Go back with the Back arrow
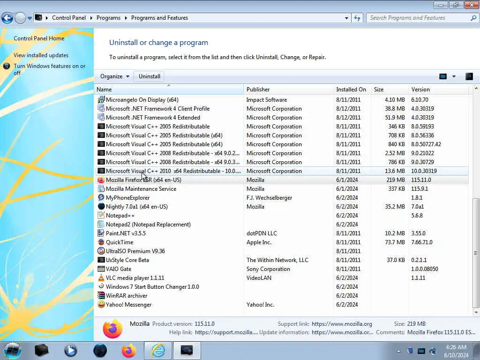This screenshot has width=480, height=360. pos(7,18)
